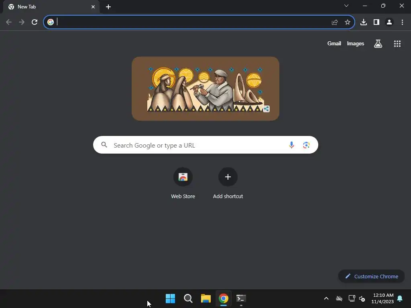The height and width of the screenshot is (308, 411).
Task: Minimize the Chrome window
Action: pyautogui.click(x=365, y=6)
